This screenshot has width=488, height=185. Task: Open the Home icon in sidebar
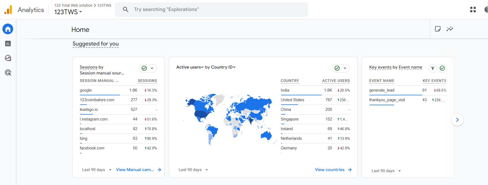(x=8, y=29)
